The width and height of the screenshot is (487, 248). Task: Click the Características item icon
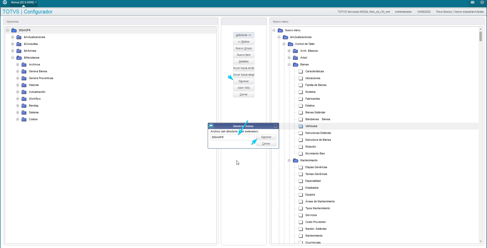click(x=301, y=71)
